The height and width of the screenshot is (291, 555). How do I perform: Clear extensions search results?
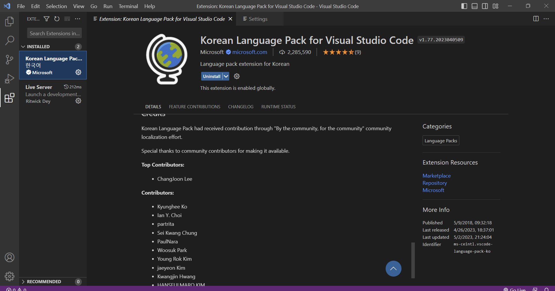click(67, 19)
